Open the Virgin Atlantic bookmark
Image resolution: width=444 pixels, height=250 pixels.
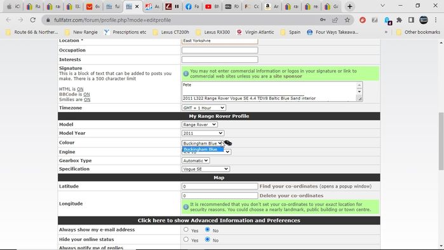click(255, 32)
